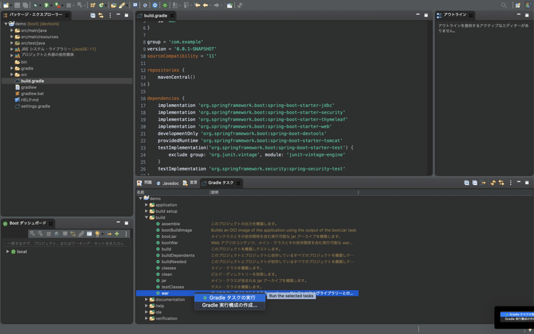Click Boot Dashboard tag filter input field
This screenshot has width=534, height=334.
pos(66,243)
